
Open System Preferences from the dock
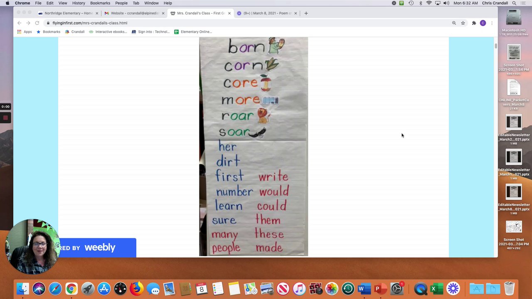coord(397,288)
